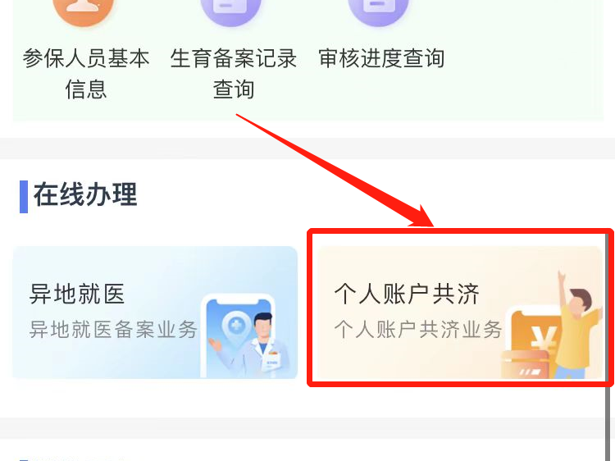Click the 个人账户共济业务 subtitle
Screen dimensions: 615x461
418,329
